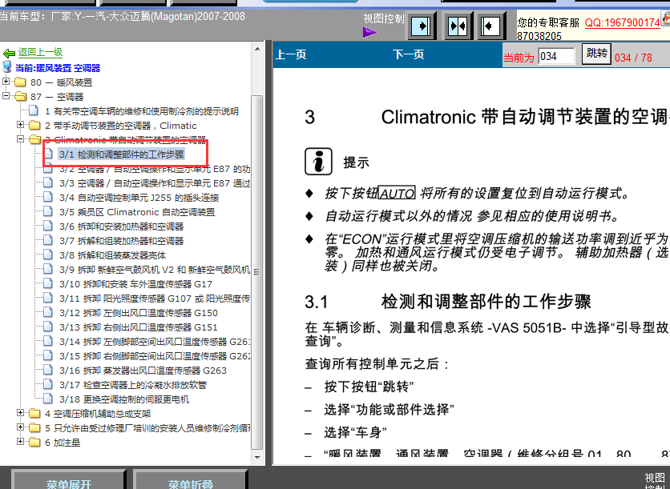The width and height of the screenshot is (670, 489).
Task: Click the current page number field 034
Action: click(556, 56)
